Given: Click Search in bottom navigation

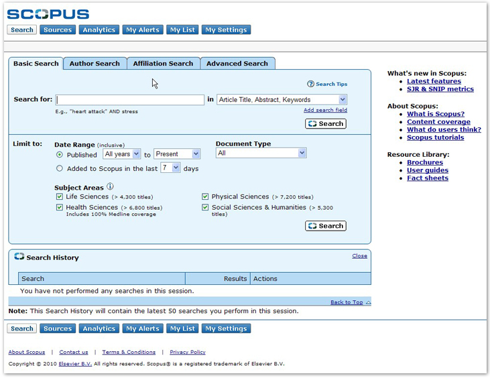Looking at the screenshot, I should 22,328.
